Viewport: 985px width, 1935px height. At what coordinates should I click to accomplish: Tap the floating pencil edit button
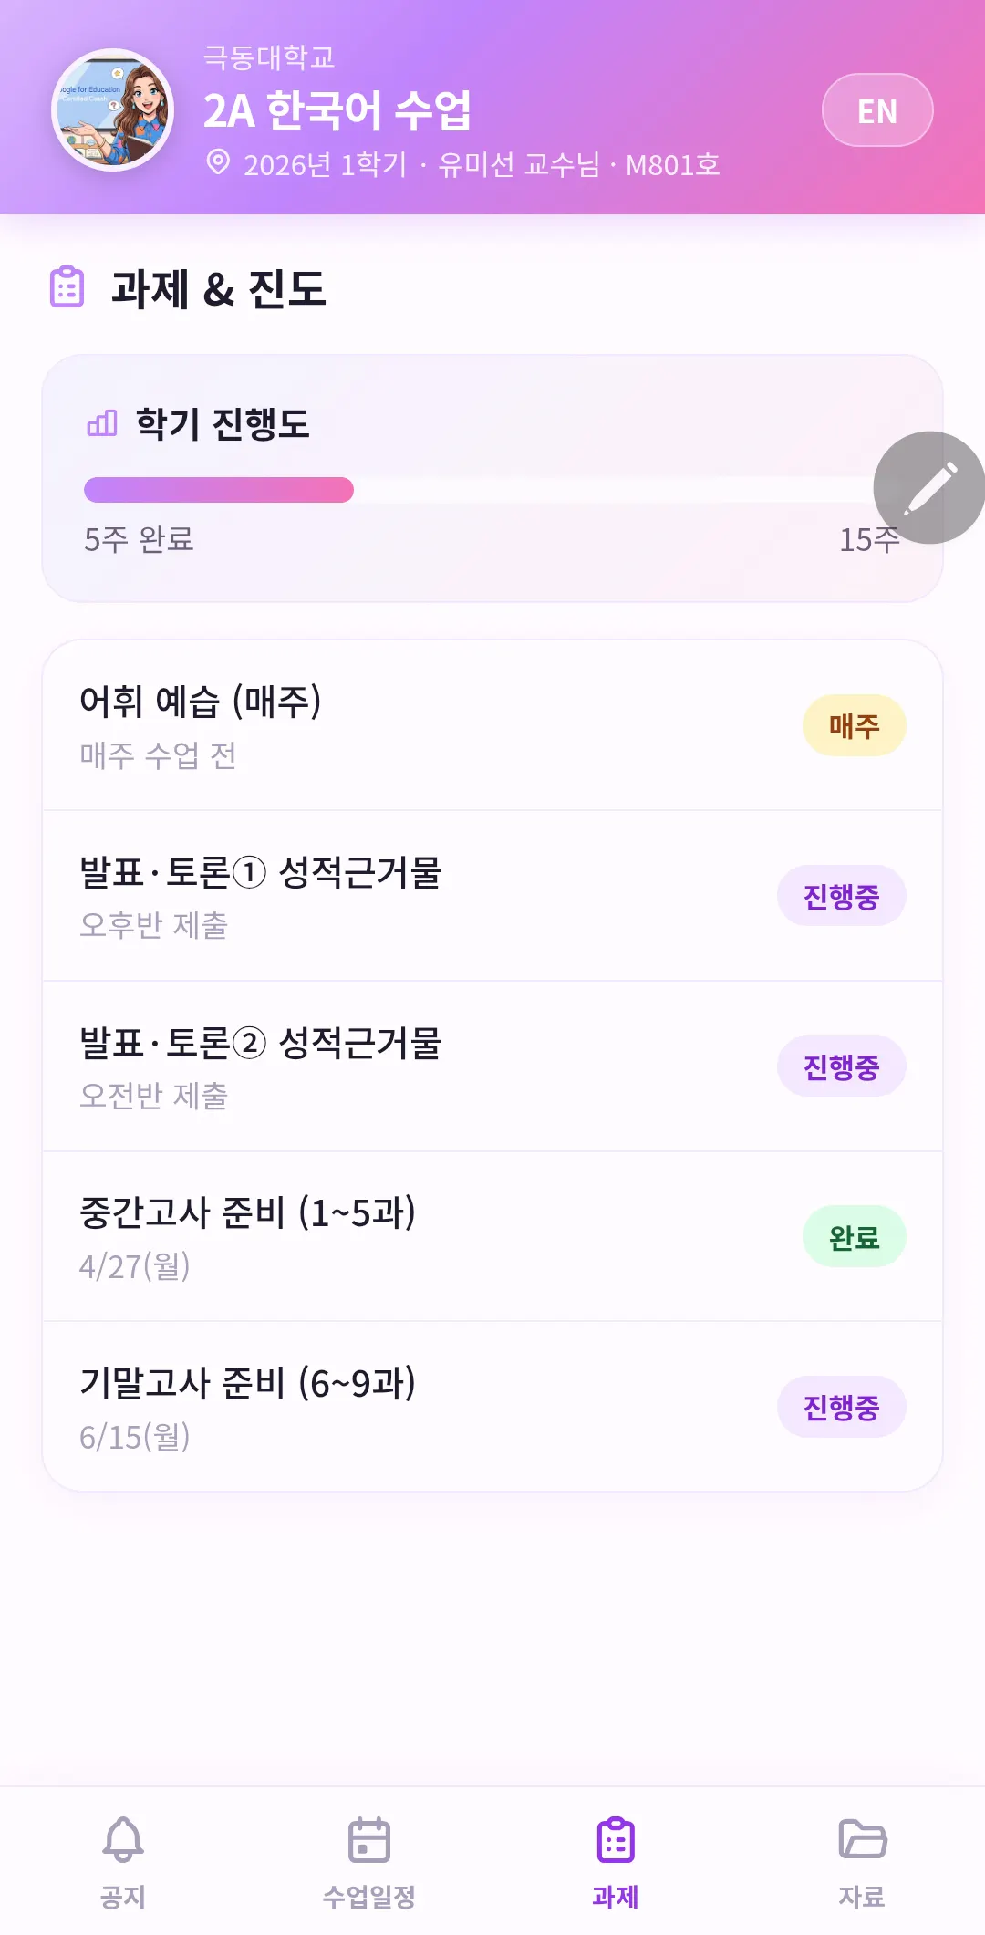[x=929, y=488]
